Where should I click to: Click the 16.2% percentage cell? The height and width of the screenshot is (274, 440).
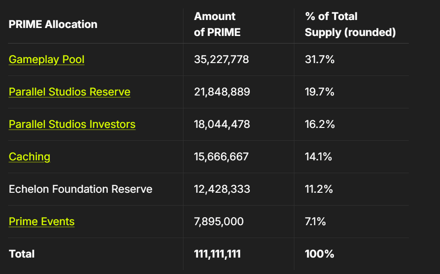pos(320,124)
